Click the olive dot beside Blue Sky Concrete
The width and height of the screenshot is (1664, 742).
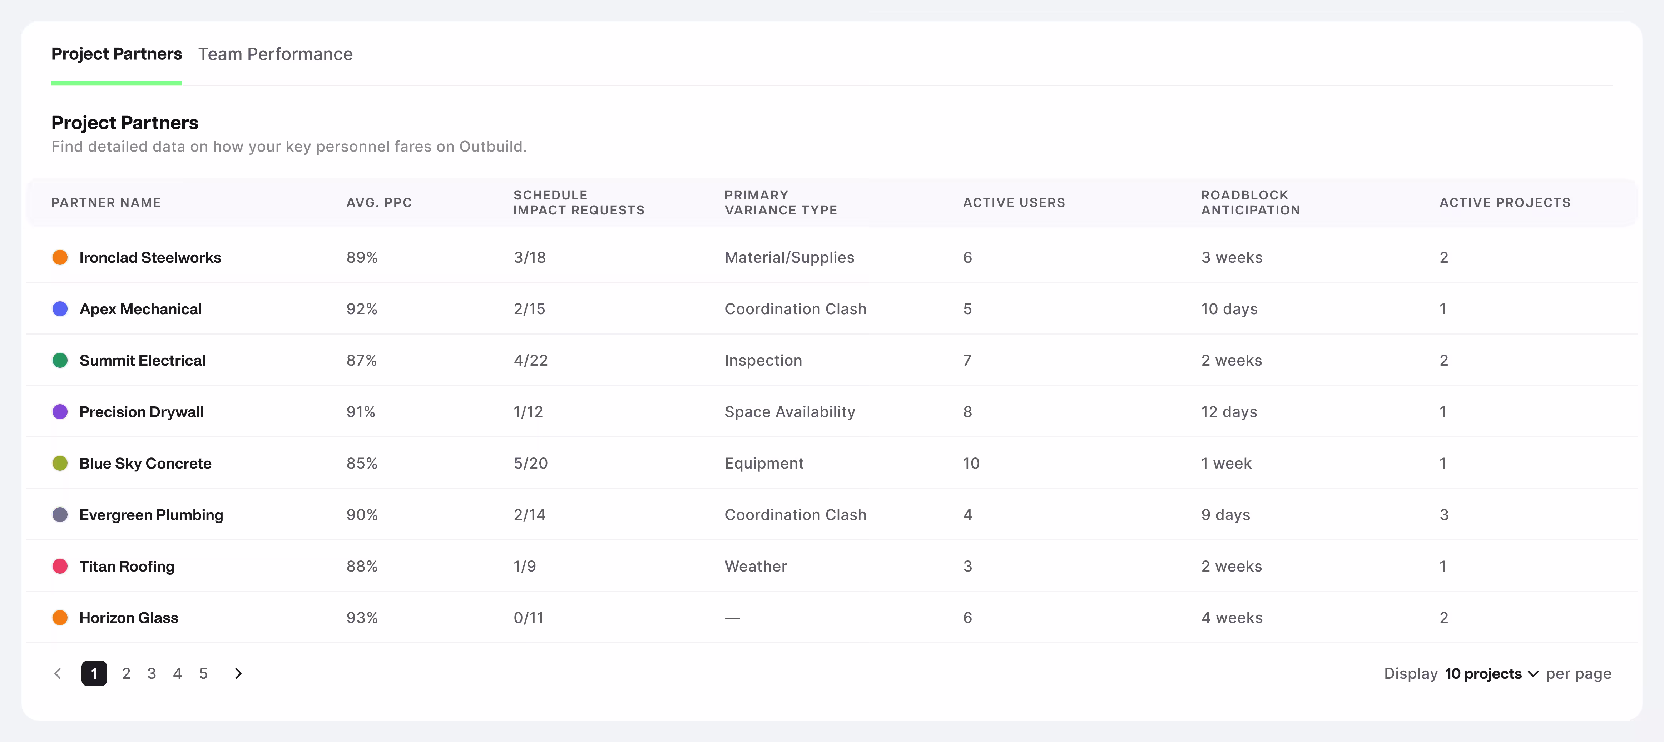(x=60, y=464)
